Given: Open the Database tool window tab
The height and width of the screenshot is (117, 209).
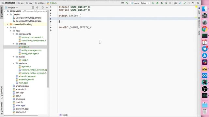Looking at the screenshot, I should (x=199, y=22).
